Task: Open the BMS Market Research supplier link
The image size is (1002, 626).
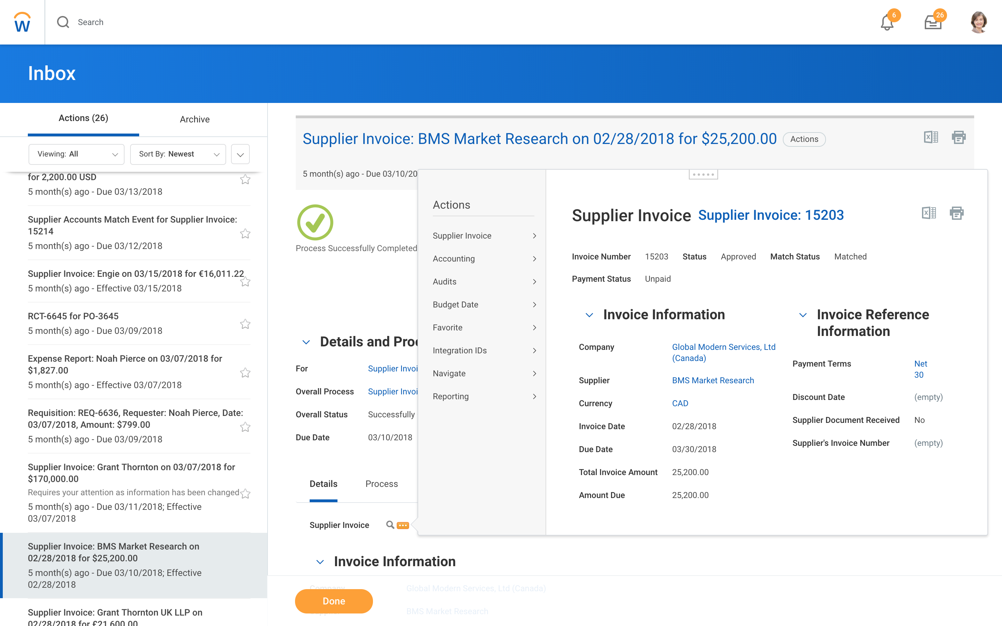Action: click(x=713, y=380)
